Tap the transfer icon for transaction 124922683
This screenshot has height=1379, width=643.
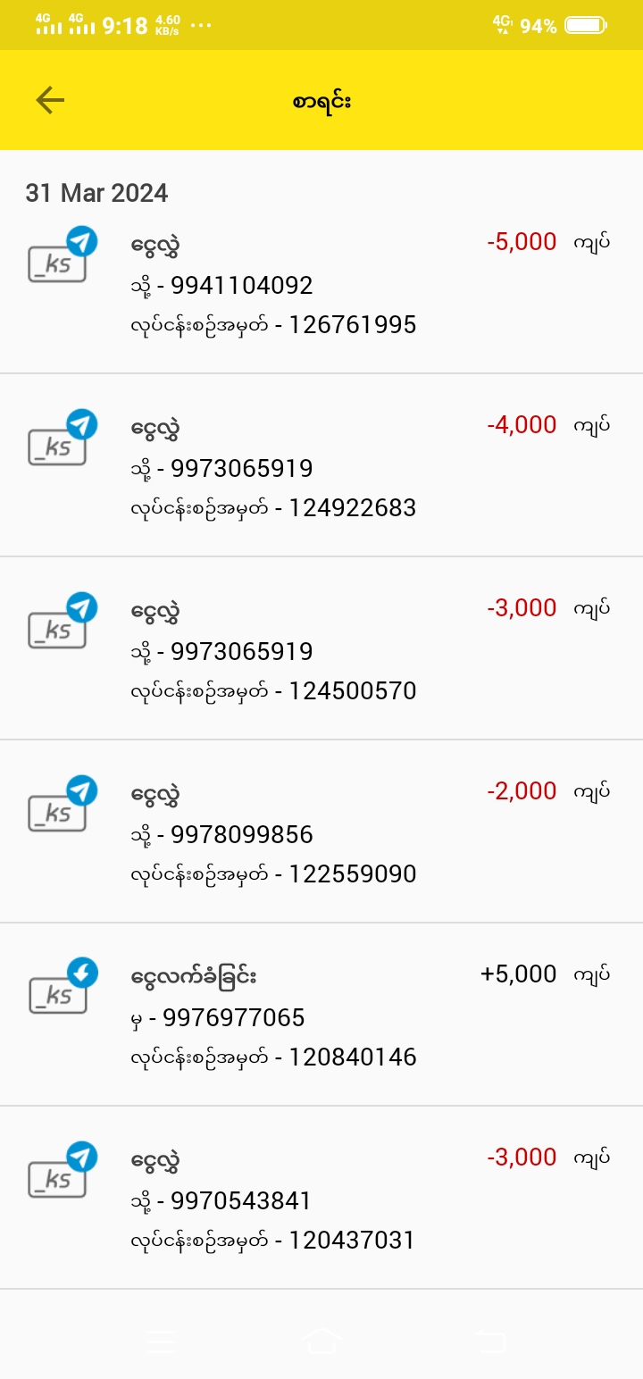pyautogui.click(x=61, y=439)
